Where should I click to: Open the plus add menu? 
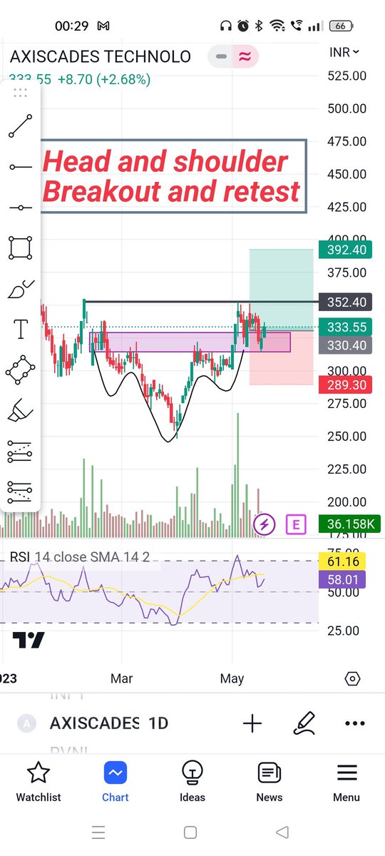[252, 723]
